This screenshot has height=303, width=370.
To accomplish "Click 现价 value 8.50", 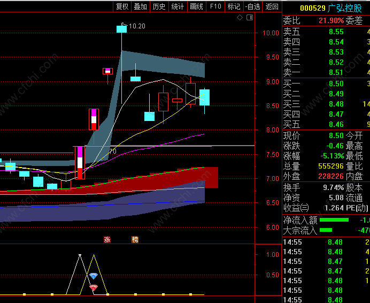I will tap(336, 135).
